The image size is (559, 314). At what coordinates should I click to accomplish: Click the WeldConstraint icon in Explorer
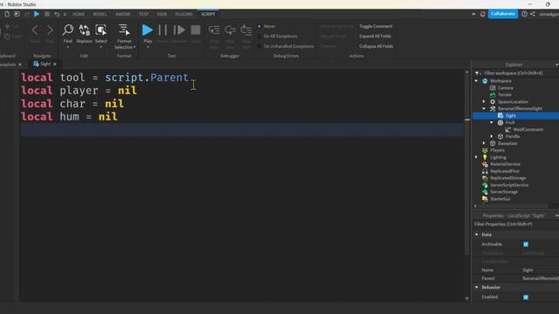point(508,130)
